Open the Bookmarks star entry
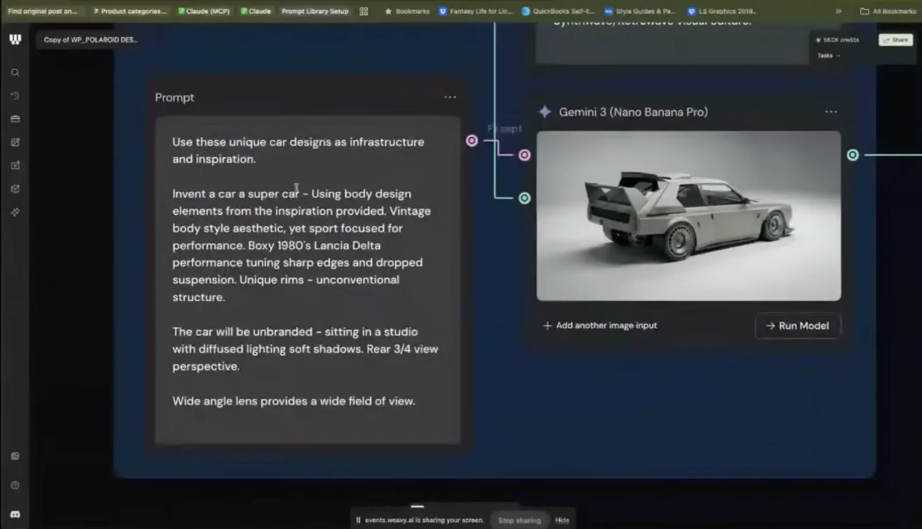 point(407,11)
